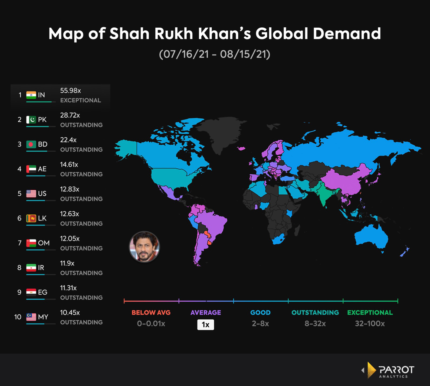430x386 pixels.
Task: Click the date range (07/16/21 - 08/15/21)
Action: 215,54
